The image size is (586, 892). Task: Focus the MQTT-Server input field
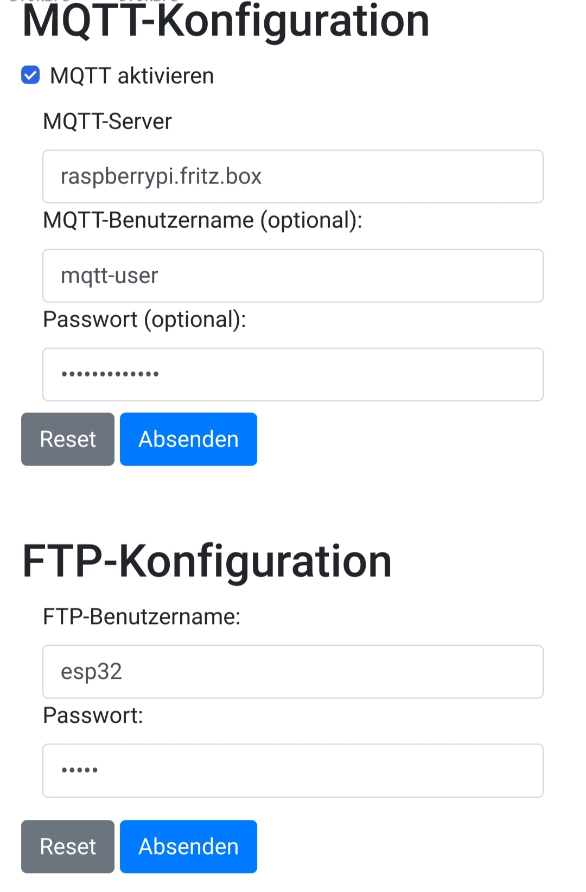(293, 176)
